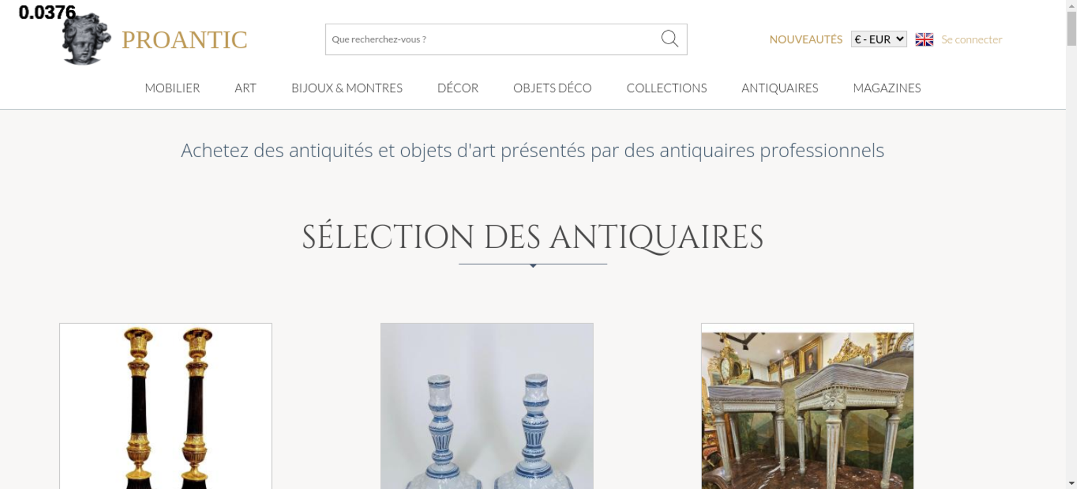Image resolution: width=1077 pixels, height=489 pixels.
Task: Open the gilt bronze candlesticks thumbnail
Action: coord(165,406)
